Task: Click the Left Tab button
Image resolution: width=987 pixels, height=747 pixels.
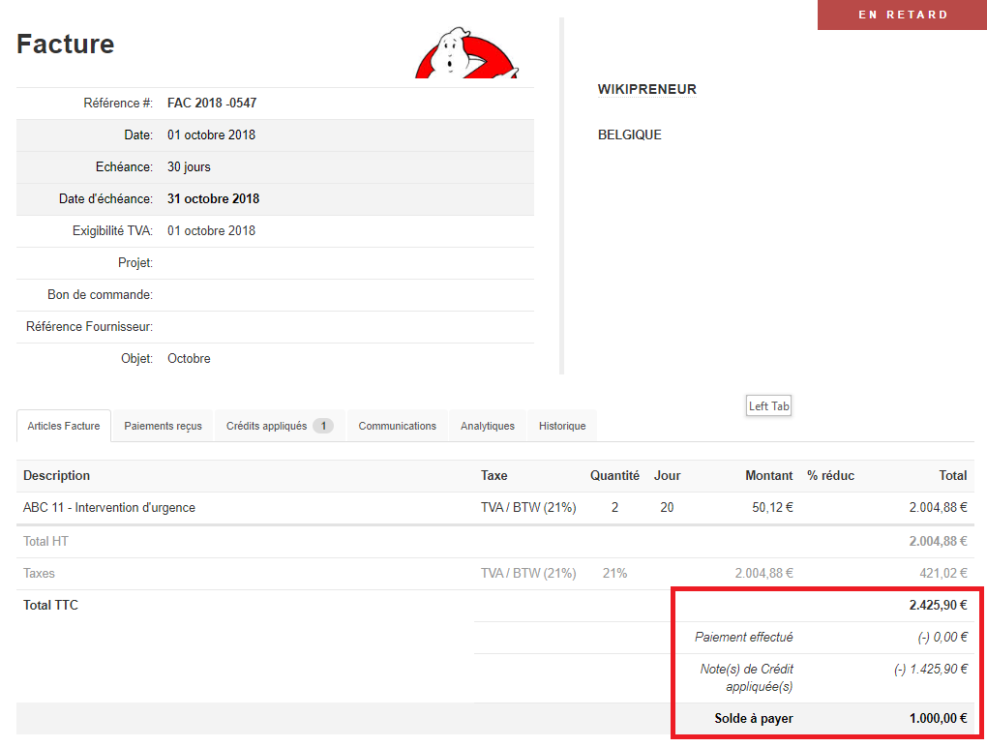Action: [x=768, y=405]
